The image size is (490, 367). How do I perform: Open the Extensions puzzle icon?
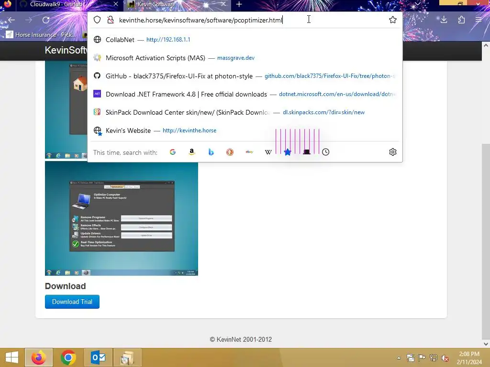tap(461, 20)
